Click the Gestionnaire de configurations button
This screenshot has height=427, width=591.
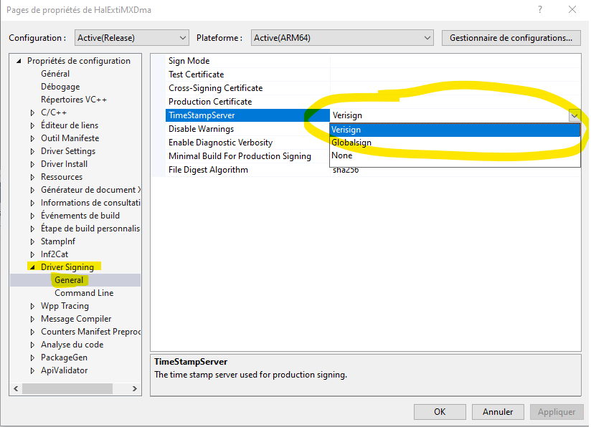pyautogui.click(x=511, y=37)
